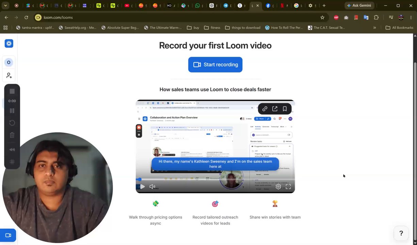Enter fullscreen on the demo video

tap(288, 186)
